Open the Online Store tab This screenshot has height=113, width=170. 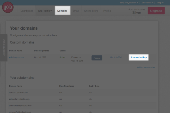[91, 11]
